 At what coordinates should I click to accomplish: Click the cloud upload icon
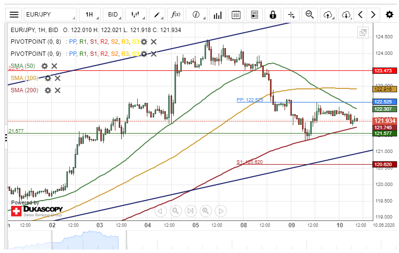[328, 15]
